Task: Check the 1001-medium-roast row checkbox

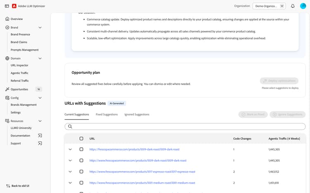Action: (81, 183)
